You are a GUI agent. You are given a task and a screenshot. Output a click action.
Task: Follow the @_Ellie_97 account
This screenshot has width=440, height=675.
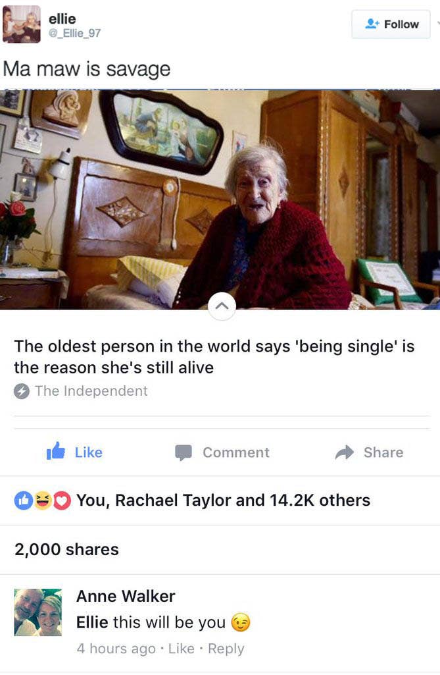click(x=391, y=24)
